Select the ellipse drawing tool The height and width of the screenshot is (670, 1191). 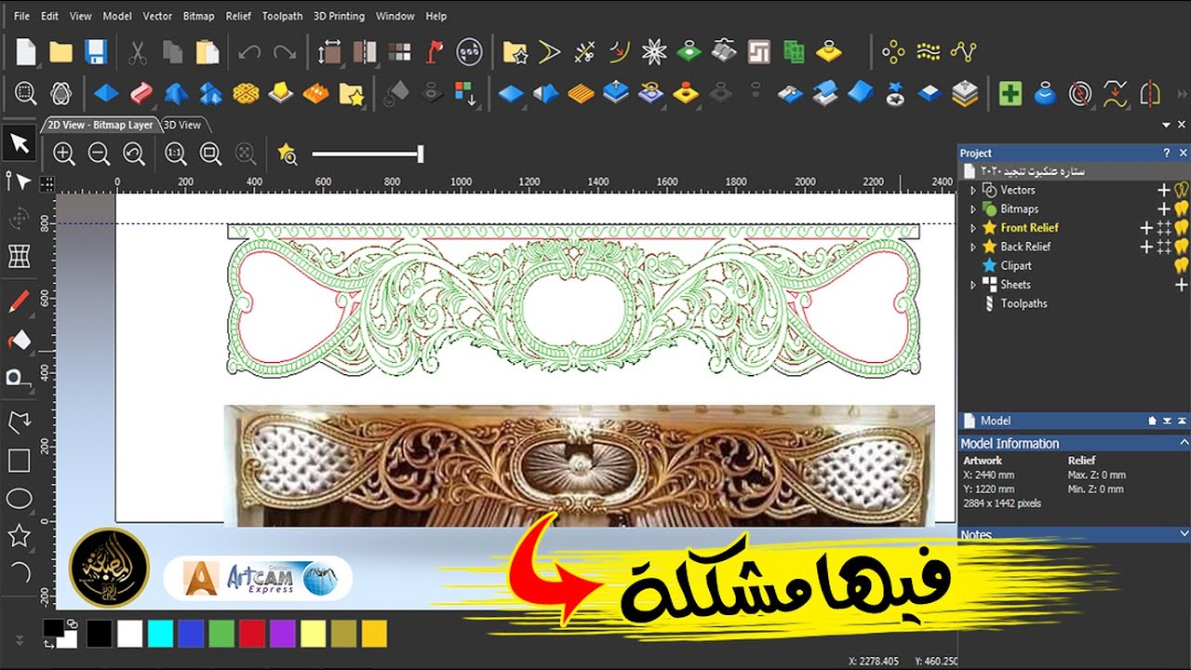pyautogui.click(x=20, y=499)
